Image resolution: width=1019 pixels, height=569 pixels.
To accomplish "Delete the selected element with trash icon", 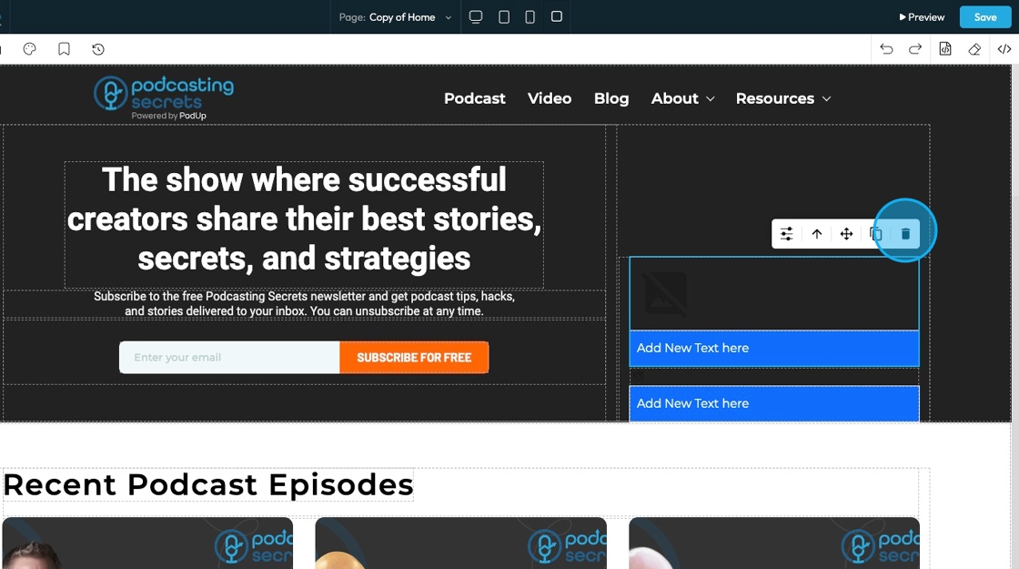I will 905,233.
